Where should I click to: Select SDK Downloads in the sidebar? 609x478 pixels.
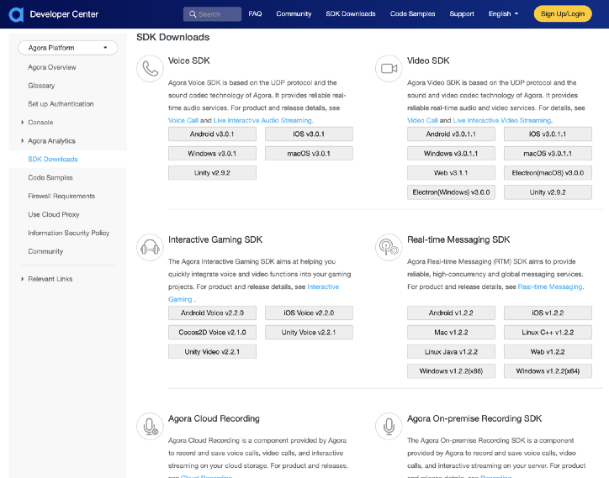coord(53,160)
